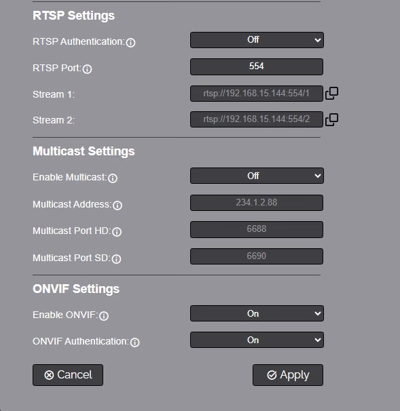Click the Stream 1 URL field
This screenshot has width=400, height=411.
point(257,94)
